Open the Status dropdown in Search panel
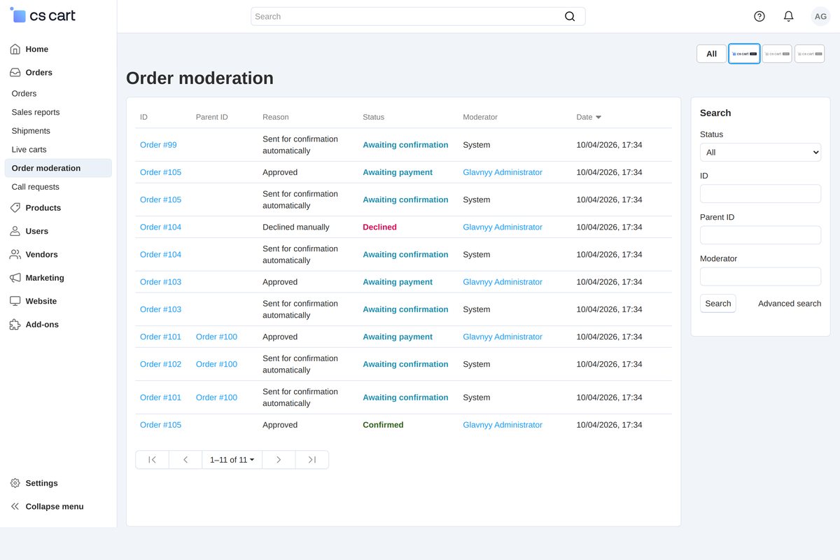840x560 pixels. click(760, 152)
